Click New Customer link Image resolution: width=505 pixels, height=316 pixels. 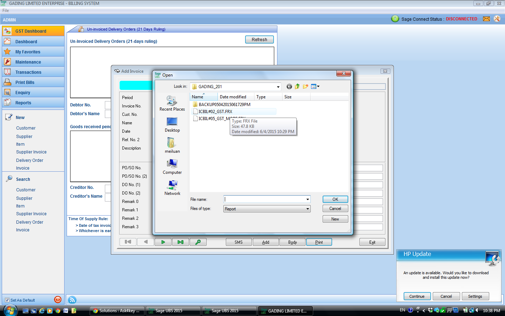(26, 128)
